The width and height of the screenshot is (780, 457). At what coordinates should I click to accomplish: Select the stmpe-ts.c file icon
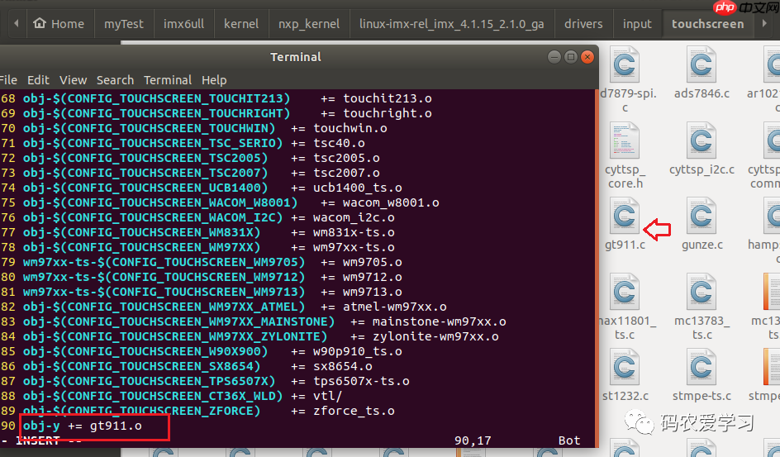[701, 368]
